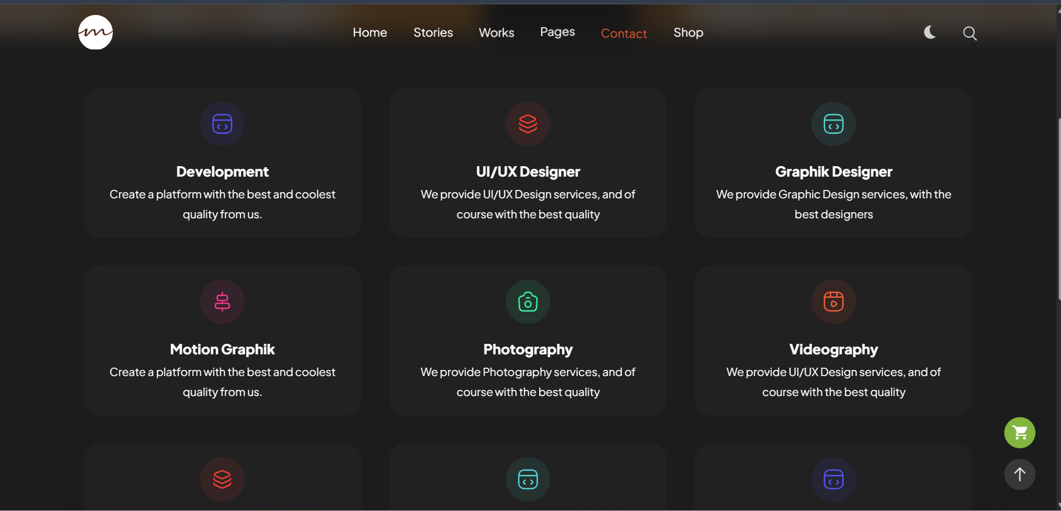1061x511 pixels.
Task: Click the Development card code icon
Action: pos(222,124)
